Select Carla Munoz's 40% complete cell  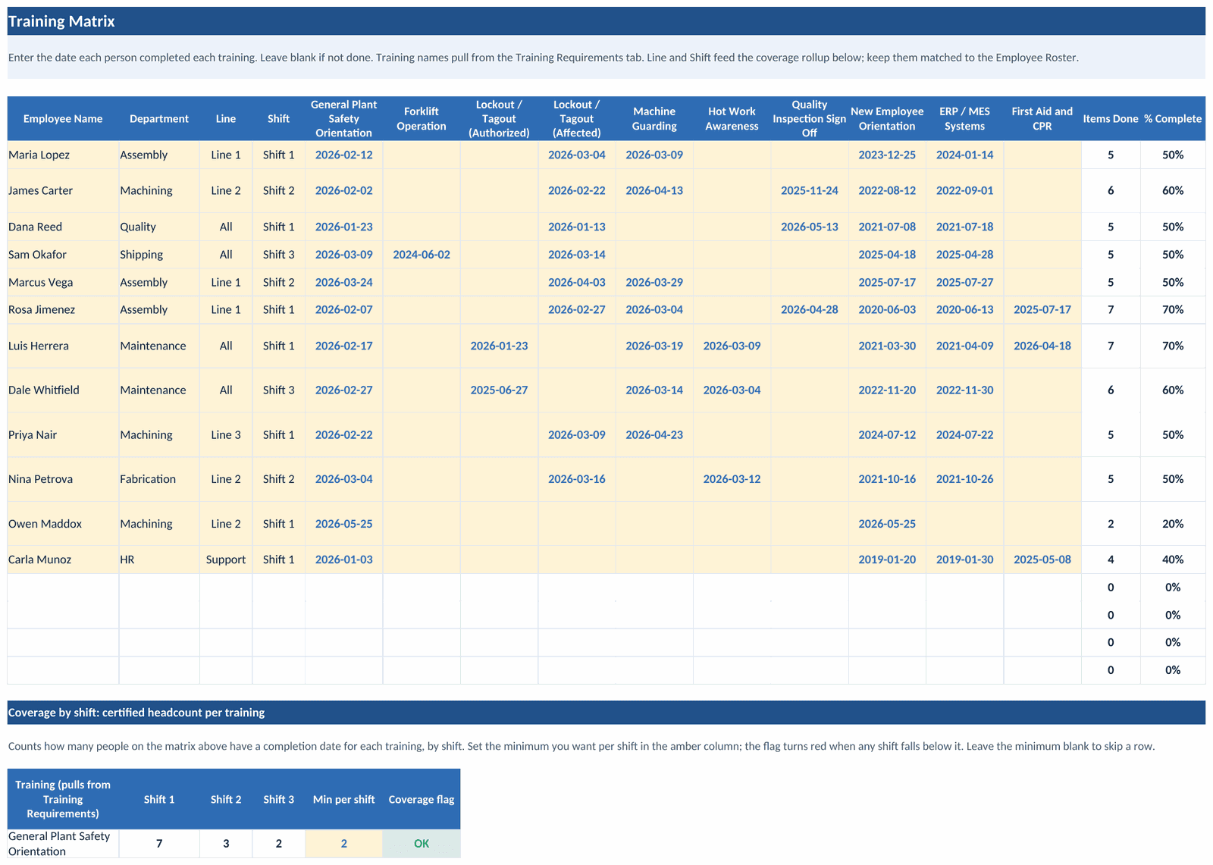[1173, 559]
